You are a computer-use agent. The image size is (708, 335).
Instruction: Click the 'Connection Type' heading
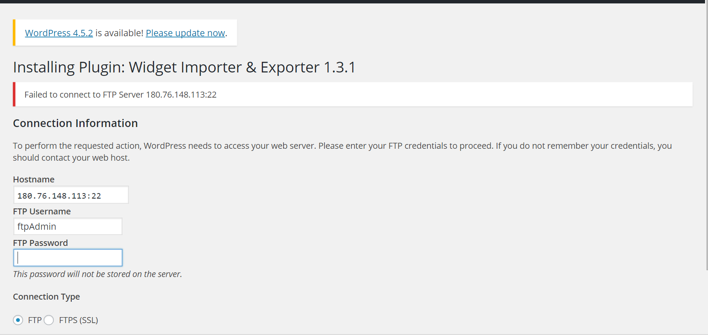tap(47, 297)
